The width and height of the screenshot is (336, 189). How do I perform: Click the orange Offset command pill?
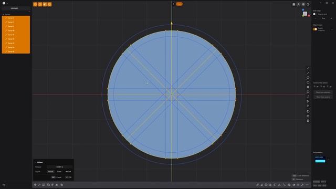pyautogui.click(x=180, y=4)
